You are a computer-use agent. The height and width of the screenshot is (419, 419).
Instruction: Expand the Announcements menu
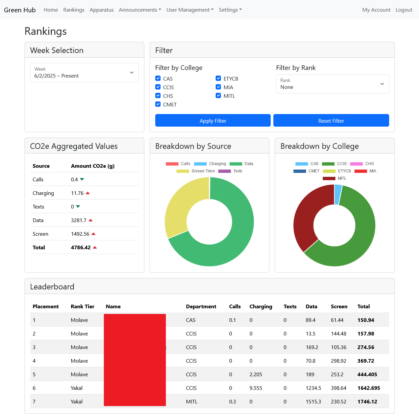pos(140,10)
